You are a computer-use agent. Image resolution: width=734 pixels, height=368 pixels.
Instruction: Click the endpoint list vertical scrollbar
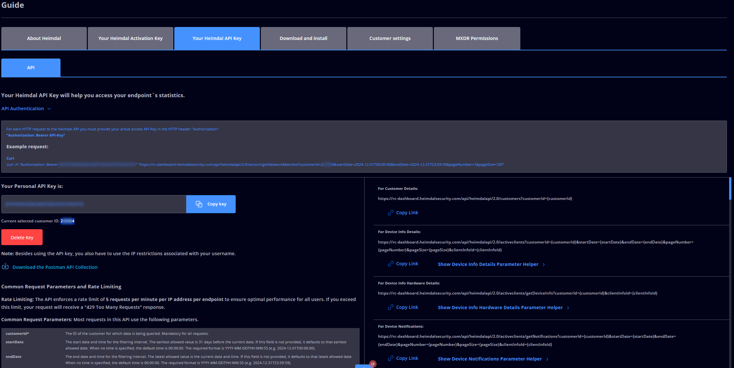[730, 189]
